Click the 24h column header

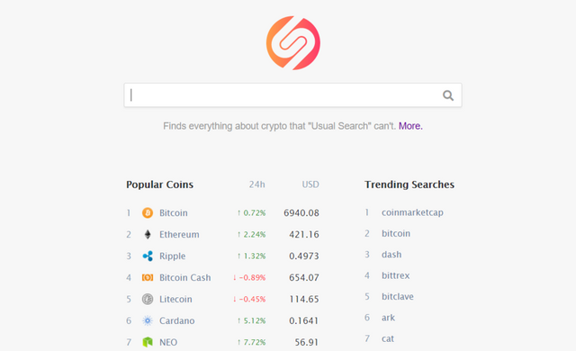256,184
